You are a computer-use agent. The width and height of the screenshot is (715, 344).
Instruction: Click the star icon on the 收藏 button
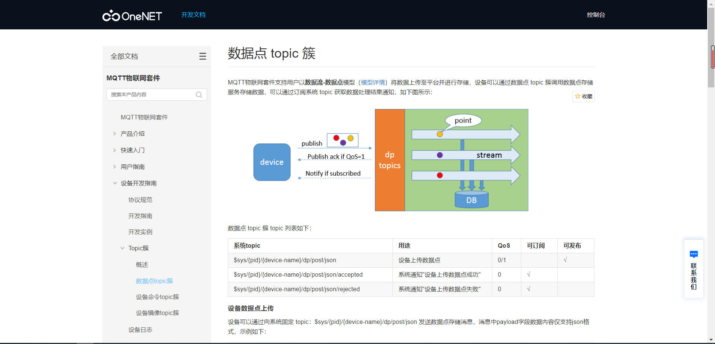(x=578, y=96)
